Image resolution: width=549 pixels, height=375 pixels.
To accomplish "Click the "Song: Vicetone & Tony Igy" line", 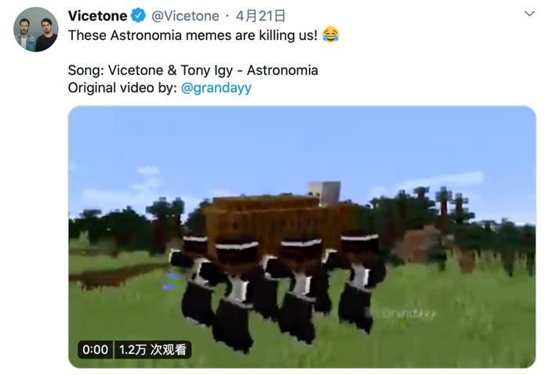I will (151, 70).
